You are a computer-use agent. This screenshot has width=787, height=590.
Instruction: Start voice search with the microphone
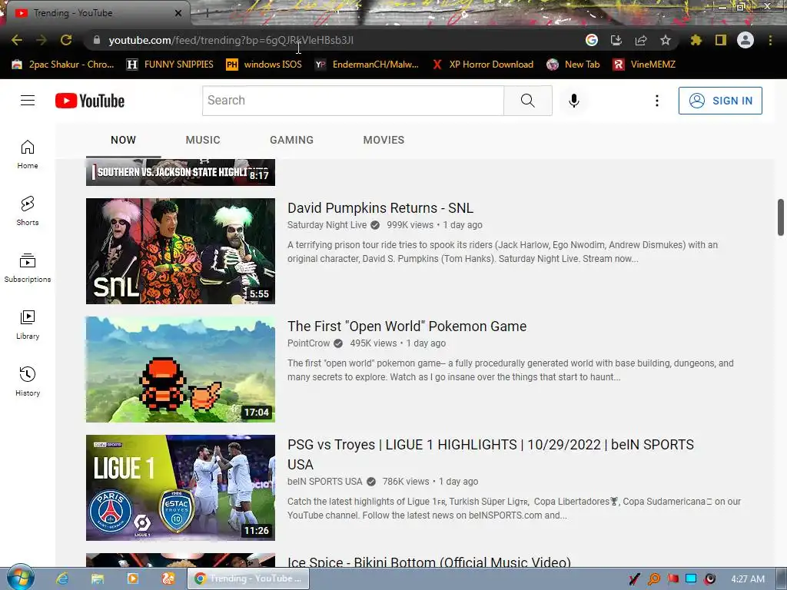point(573,101)
